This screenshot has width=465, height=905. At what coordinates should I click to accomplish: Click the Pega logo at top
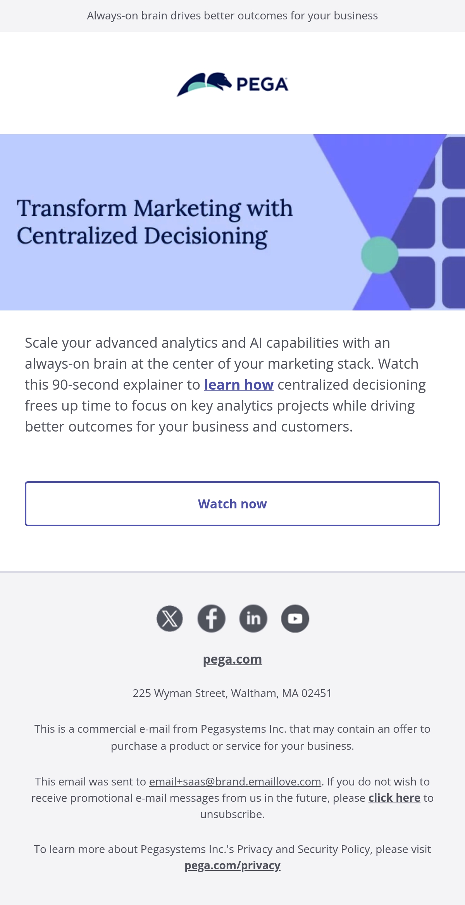pyautogui.click(x=232, y=84)
